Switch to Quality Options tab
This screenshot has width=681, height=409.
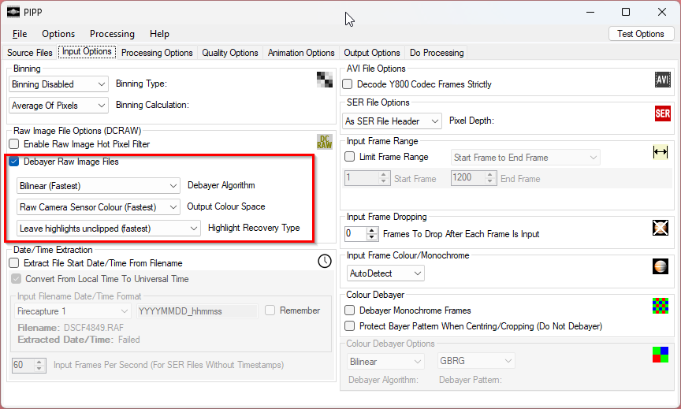[x=229, y=53]
